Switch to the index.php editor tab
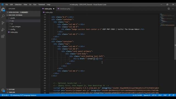Image resolution: width=176 pixels, height=99 pixels. tap(48, 9)
